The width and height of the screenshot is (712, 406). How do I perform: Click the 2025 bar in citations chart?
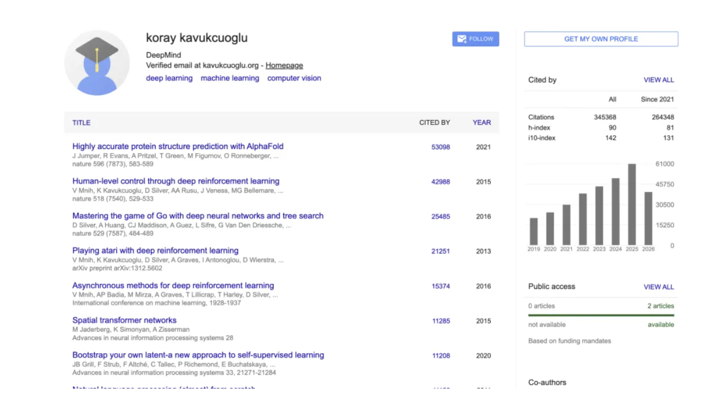coord(632,204)
